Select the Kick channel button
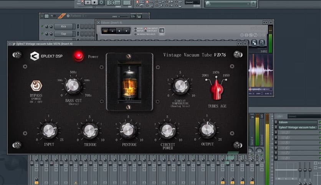Viewport: 321px width, 185px height. pyautogui.click(x=63, y=26)
